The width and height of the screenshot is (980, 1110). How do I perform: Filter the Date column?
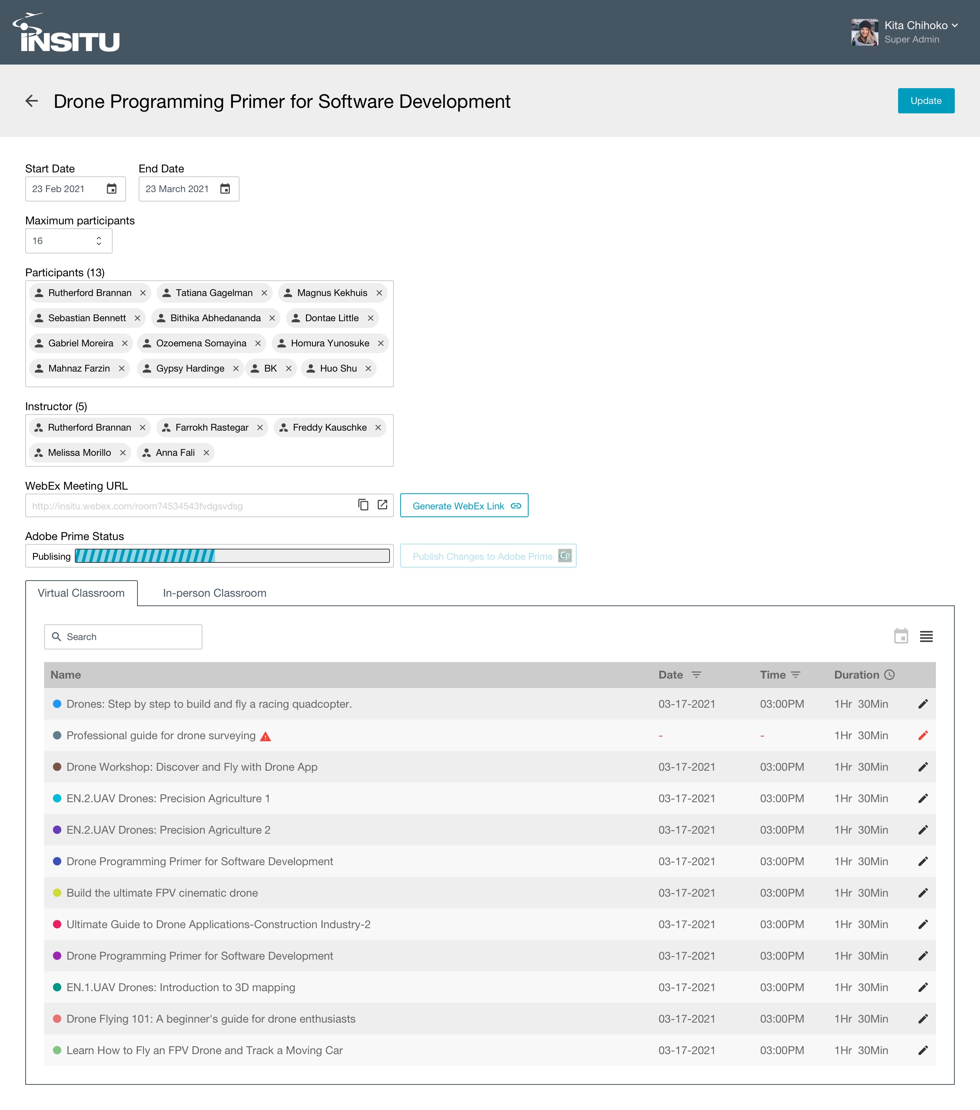[696, 675]
